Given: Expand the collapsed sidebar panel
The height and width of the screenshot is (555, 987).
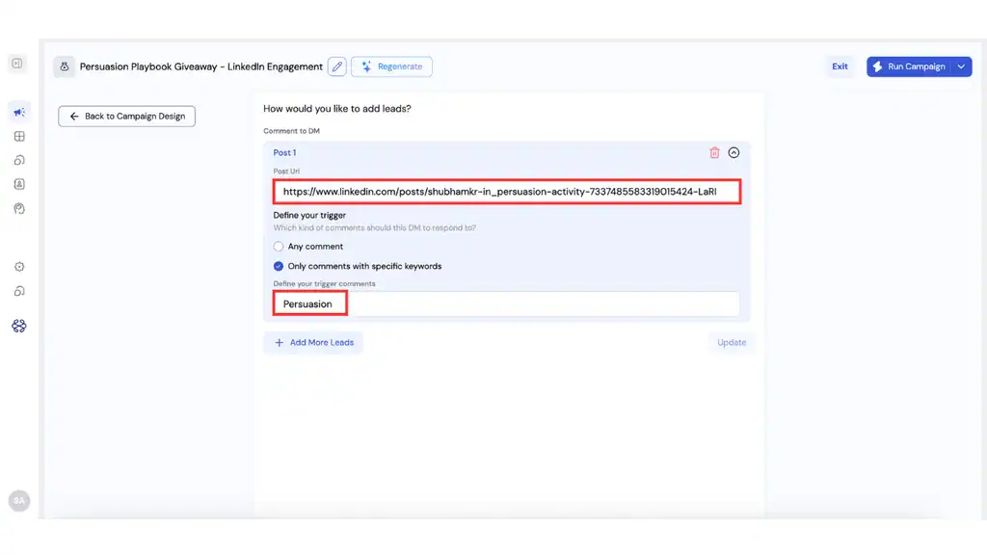Looking at the screenshot, I should tap(17, 64).
